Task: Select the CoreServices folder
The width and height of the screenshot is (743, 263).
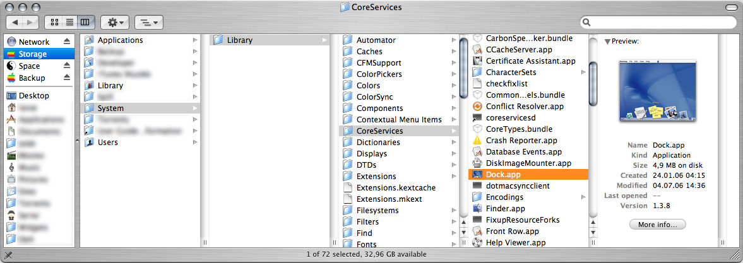Action: pos(399,131)
